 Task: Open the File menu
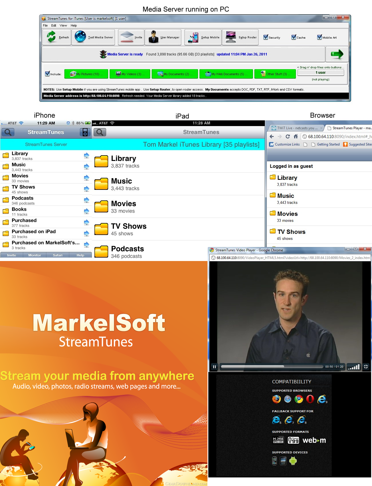[x=45, y=25]
